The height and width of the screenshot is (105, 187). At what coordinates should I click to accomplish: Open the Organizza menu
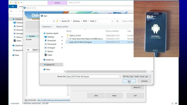pyautogui.click(x=47, y=27)
